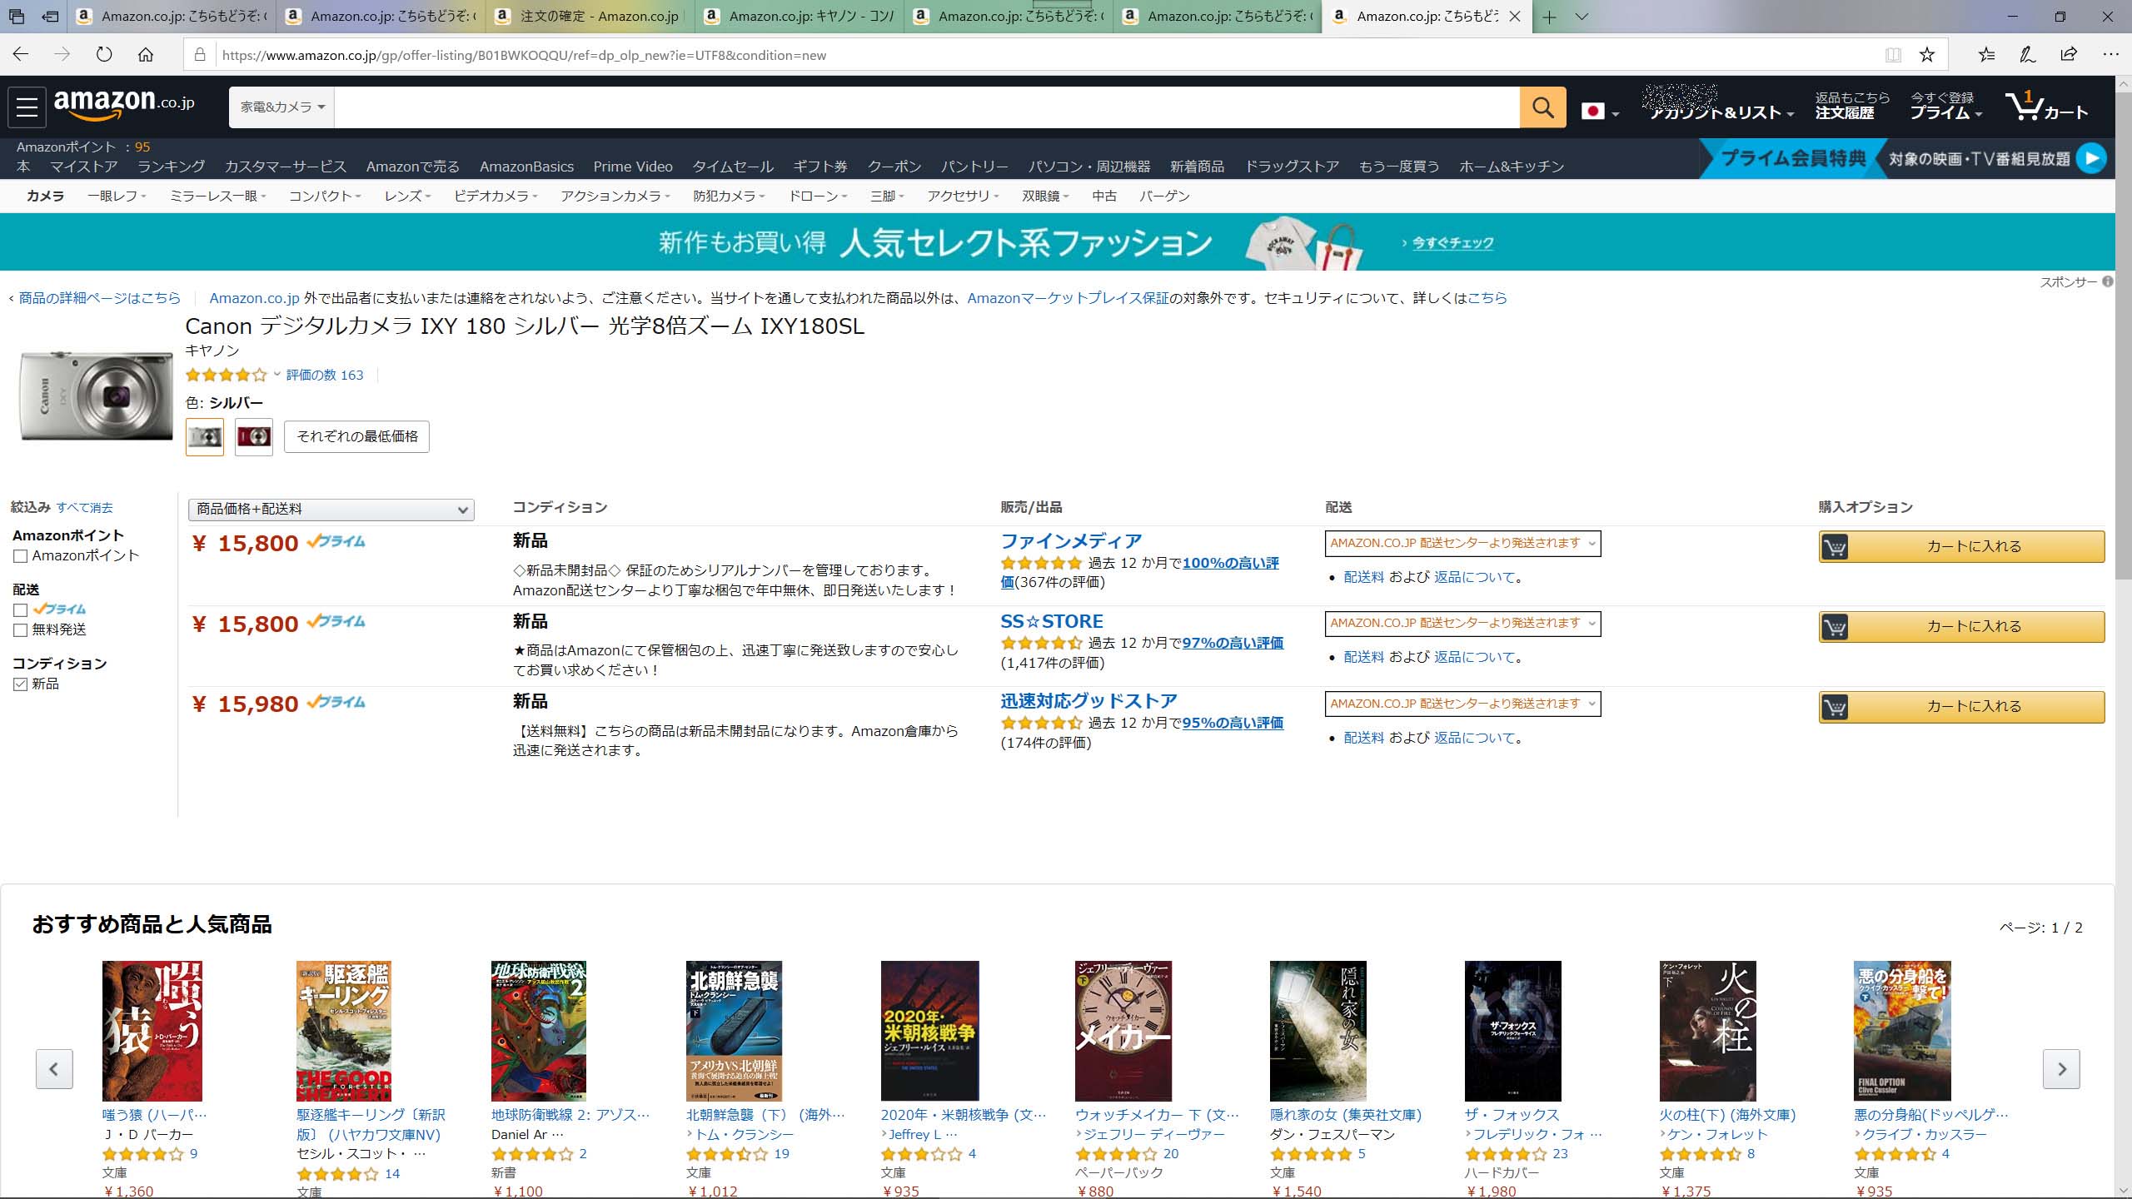Go to browser home page icon
Image resolution: width=2132 pixels, height=1199 pixels.
(146, 55)
